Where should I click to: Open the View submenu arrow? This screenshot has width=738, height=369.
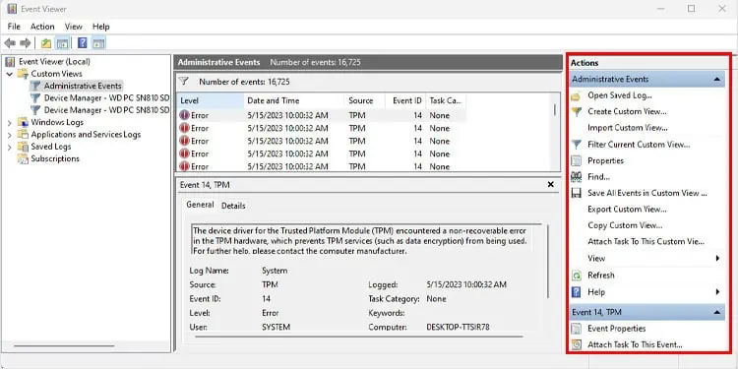(717, 258)
